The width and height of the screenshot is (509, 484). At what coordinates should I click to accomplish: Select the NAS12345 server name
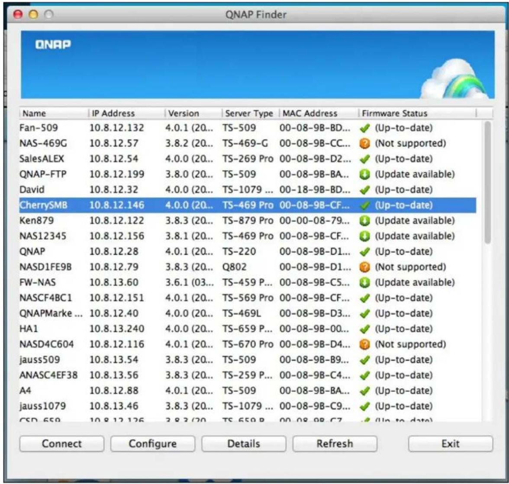[x=43, y=236]
